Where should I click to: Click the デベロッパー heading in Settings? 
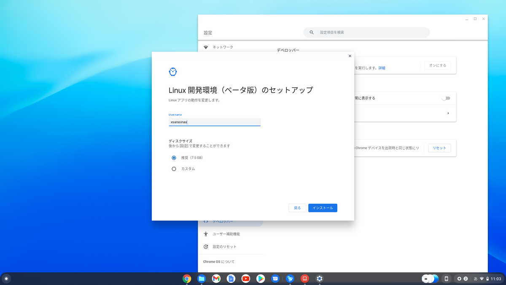pos(288,50)
